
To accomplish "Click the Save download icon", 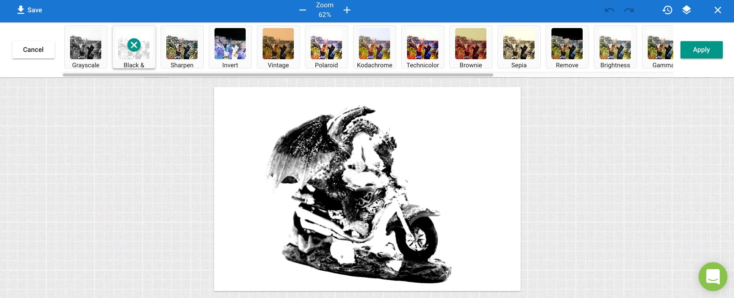I will tap(21, 10).
